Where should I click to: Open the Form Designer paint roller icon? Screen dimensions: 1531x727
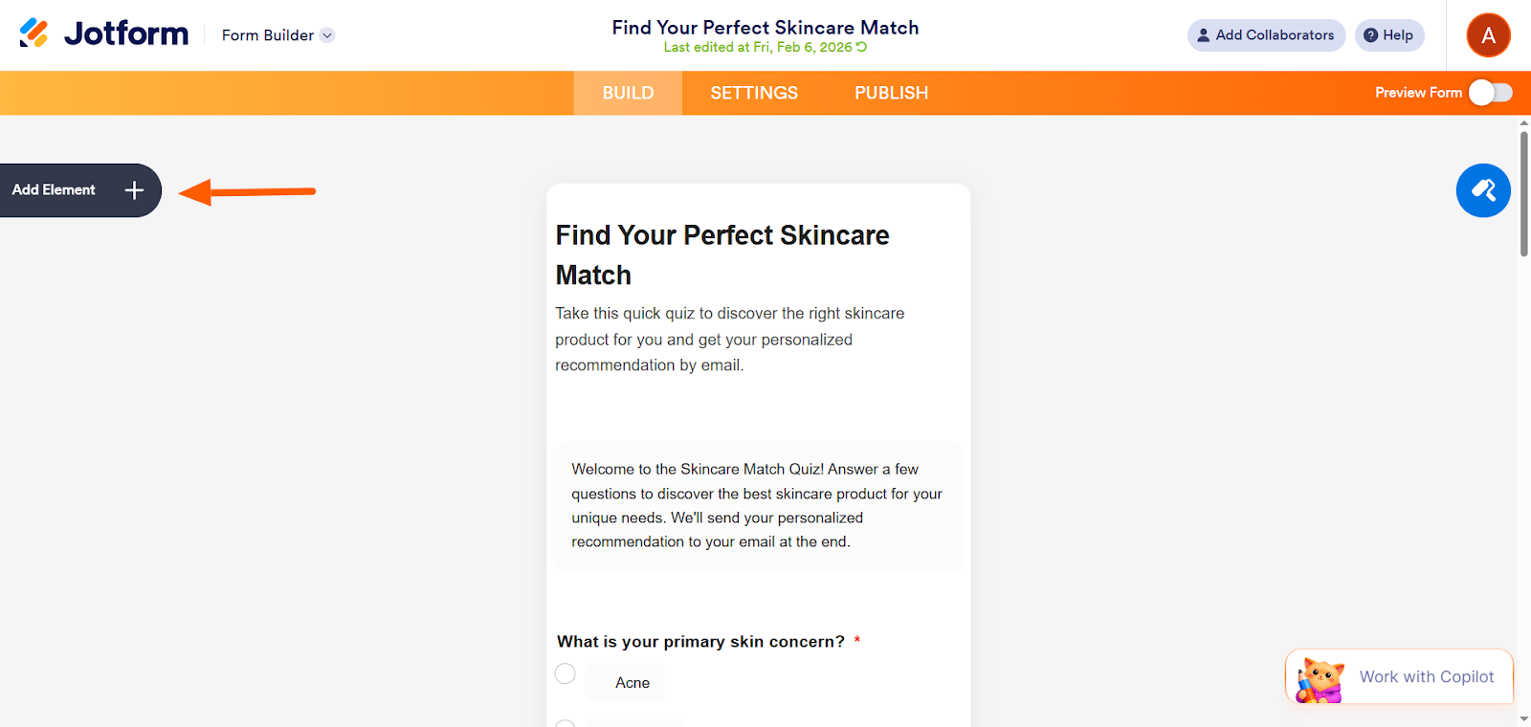pyautogui.click(x=1483, y=190)
